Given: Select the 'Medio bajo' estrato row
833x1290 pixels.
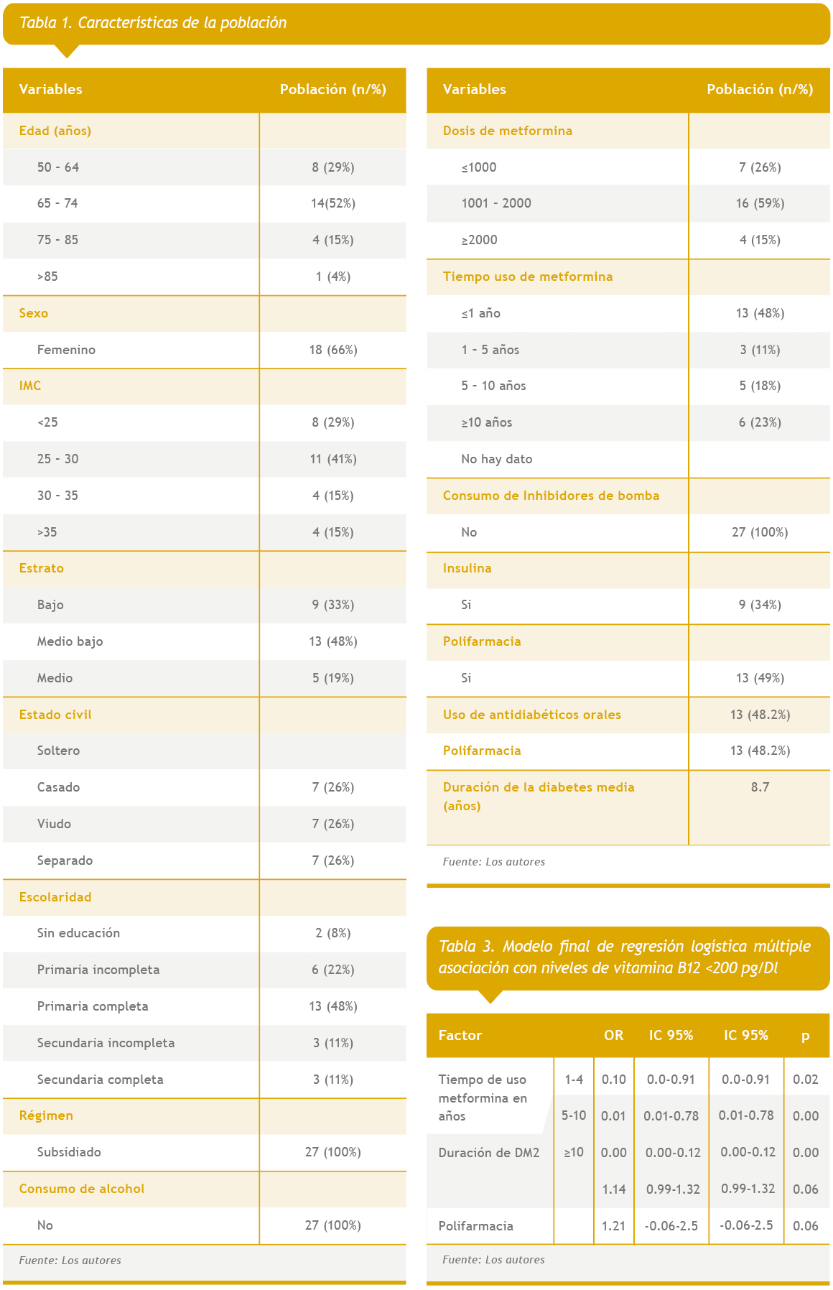Looking at the screenshot, I should pos(70,641).
